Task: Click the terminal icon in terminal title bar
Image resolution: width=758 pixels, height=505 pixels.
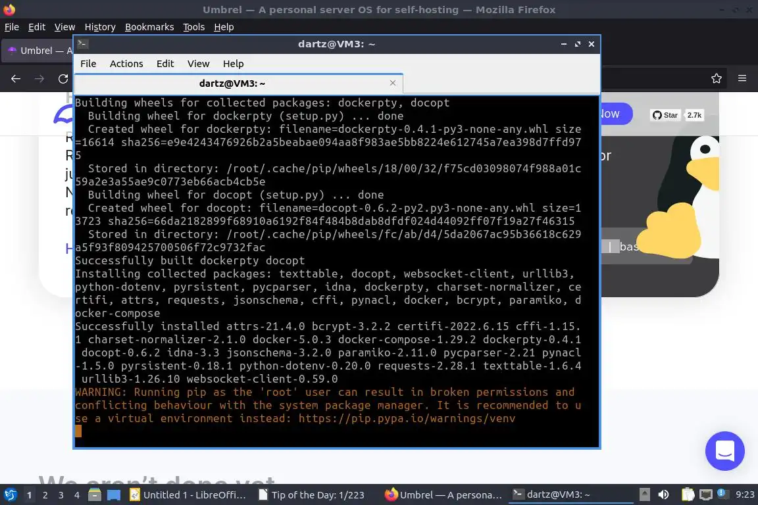Action: [82, 43]
